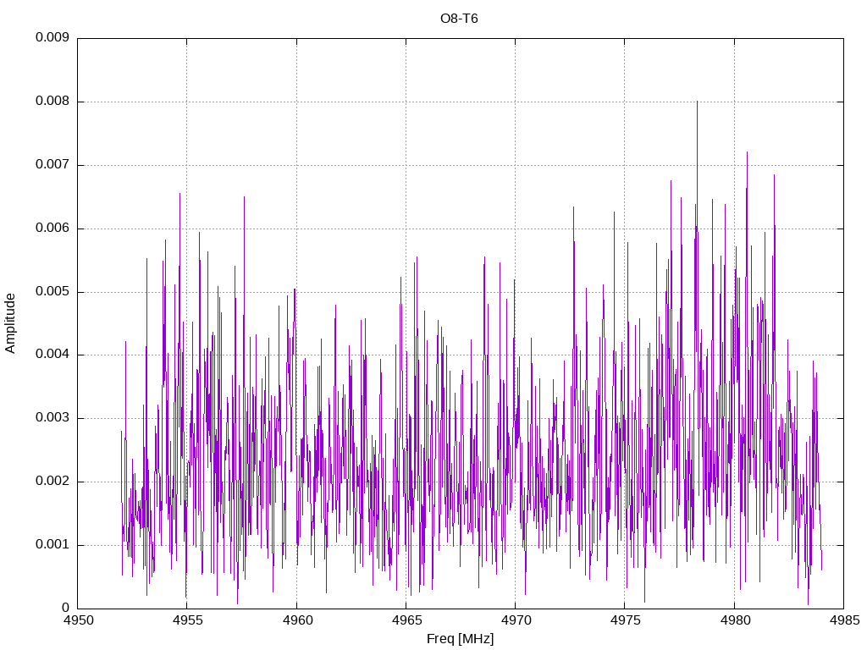The image size is (867, 650).
Task: Click the Freq [MHz] x-axis label
Action: coord(460,639)
